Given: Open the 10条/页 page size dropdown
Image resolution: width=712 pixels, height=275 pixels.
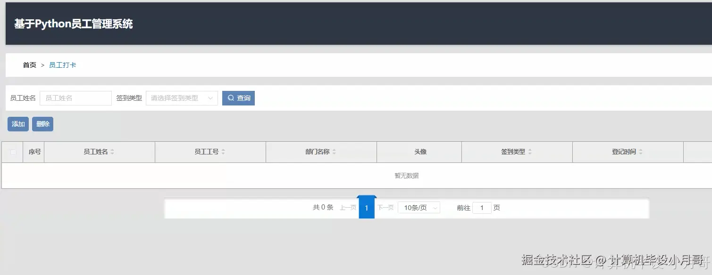Looking at the screenshot, I should coord(418,208).
